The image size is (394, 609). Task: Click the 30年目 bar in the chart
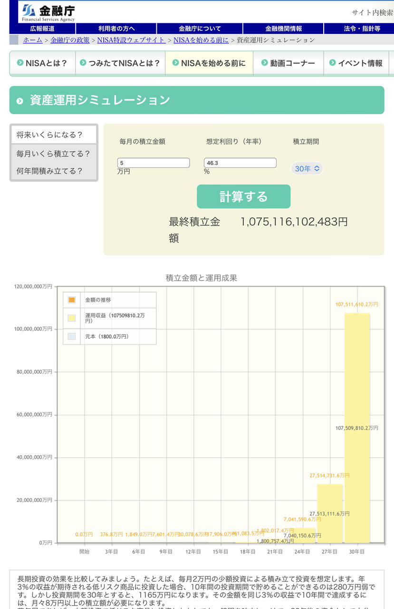click(x=357, y=428)
